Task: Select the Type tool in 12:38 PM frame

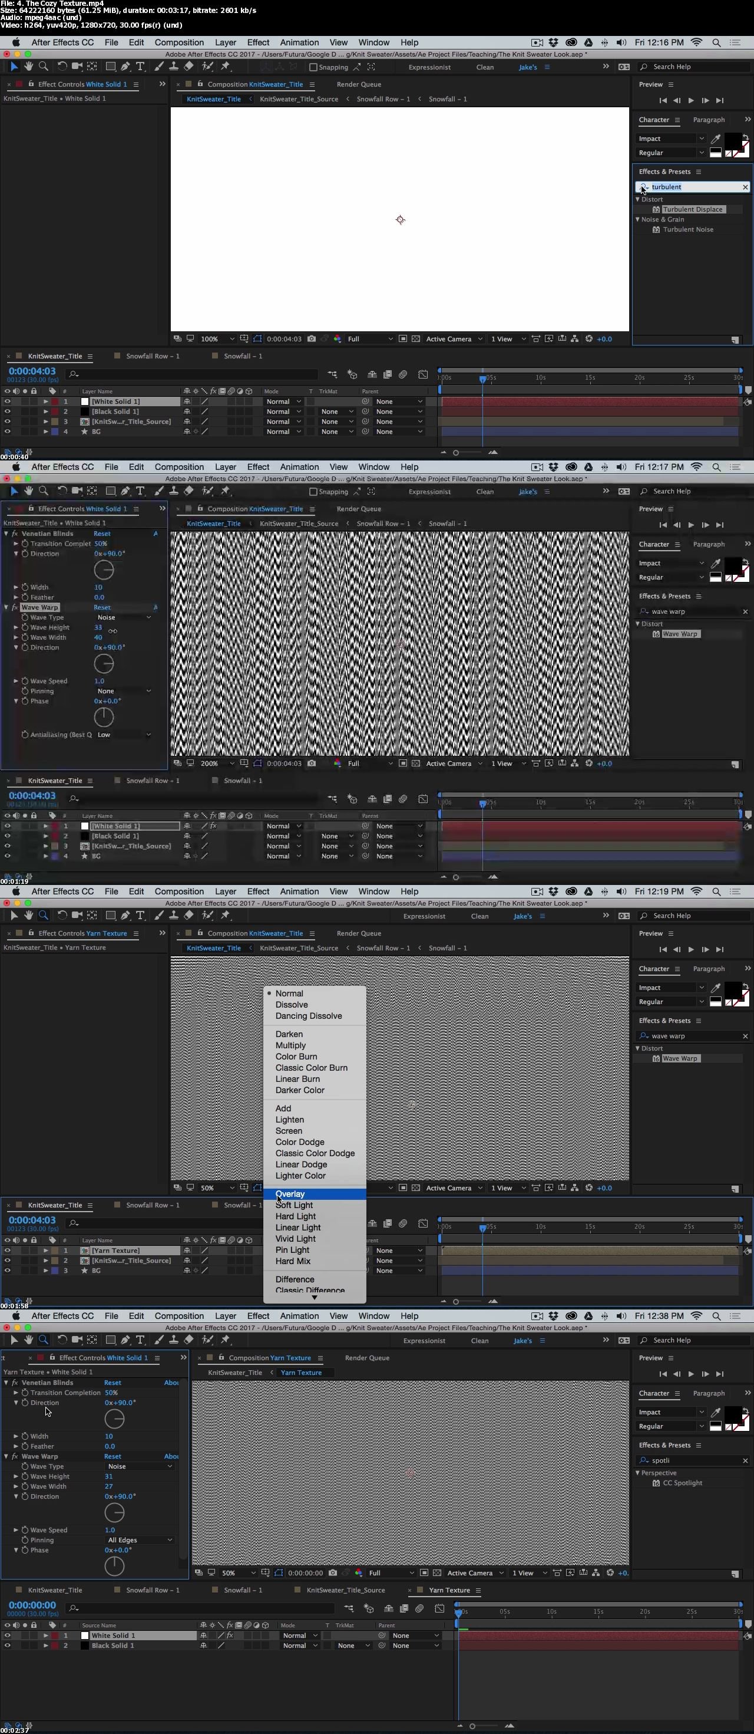Action: (140, 1340)
